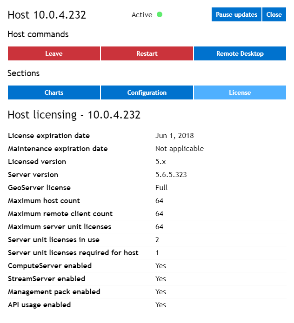This screenshot has height=323, width=294.
Task: Switch to the Charts section
Action: coord(54,92)
